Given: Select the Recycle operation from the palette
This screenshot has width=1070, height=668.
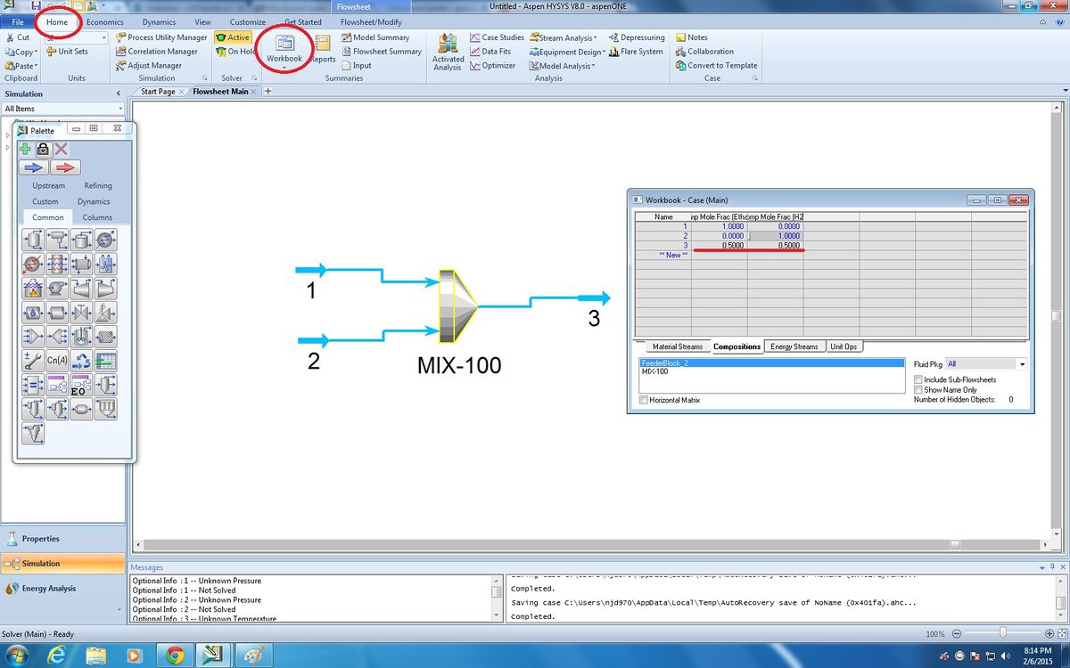Looking at the screenshot, I should point(81,360).
